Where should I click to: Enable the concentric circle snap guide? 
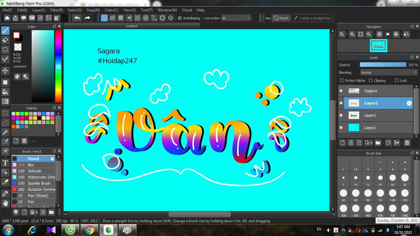[x=146, y=18]
